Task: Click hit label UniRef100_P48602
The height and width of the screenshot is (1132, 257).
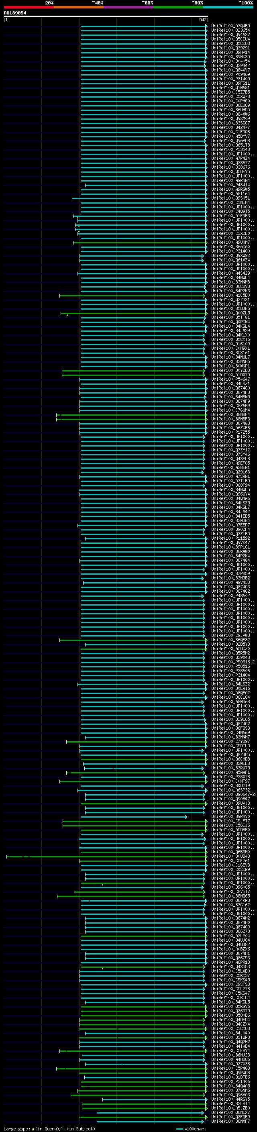Action: 230,596
